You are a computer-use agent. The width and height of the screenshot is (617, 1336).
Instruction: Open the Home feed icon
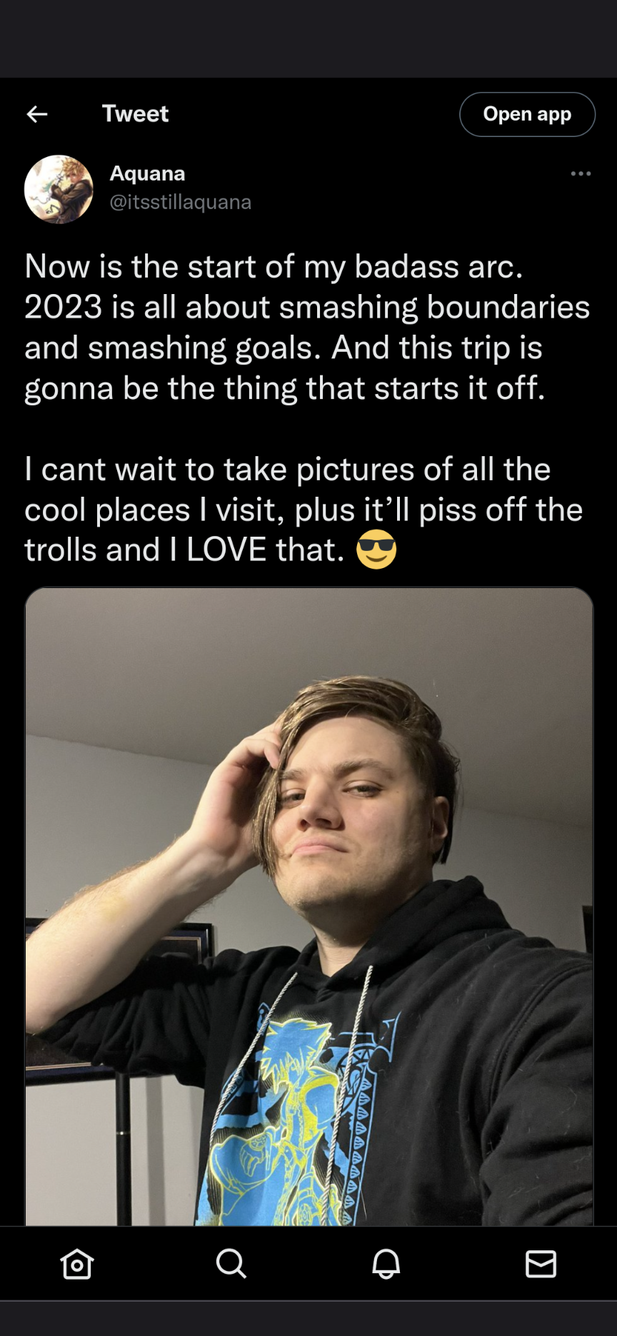coord(77,1264)
